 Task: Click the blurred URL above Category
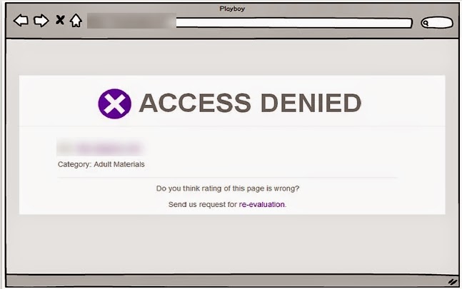[x=100, y=148]
